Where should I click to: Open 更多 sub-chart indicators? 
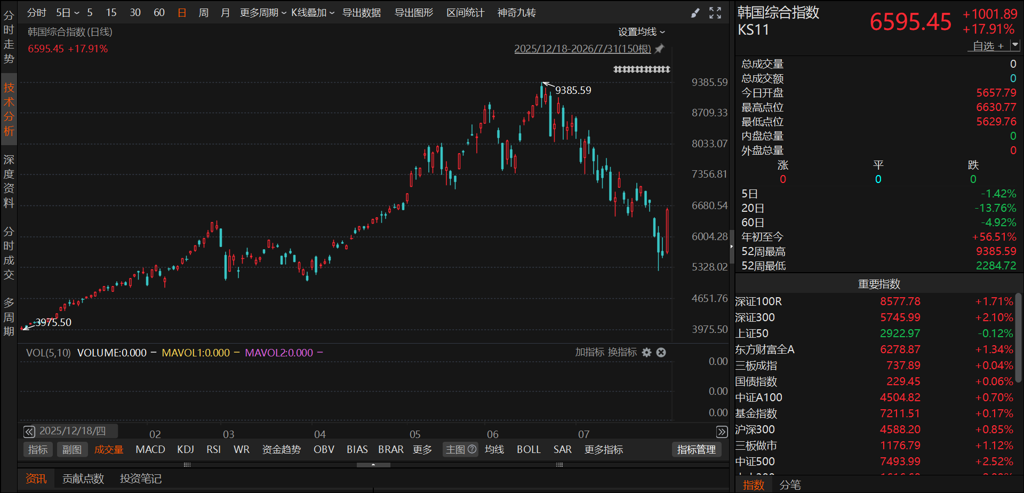coord(422,449)
